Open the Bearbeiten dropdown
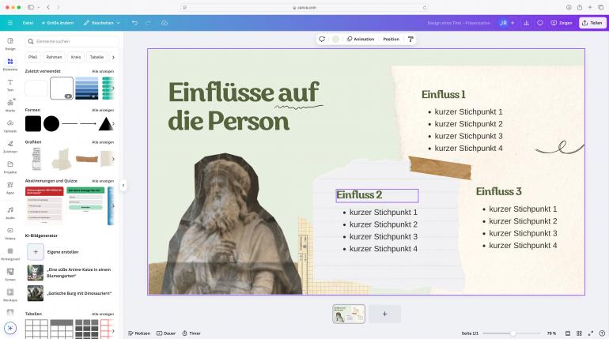 coord(102,23)
